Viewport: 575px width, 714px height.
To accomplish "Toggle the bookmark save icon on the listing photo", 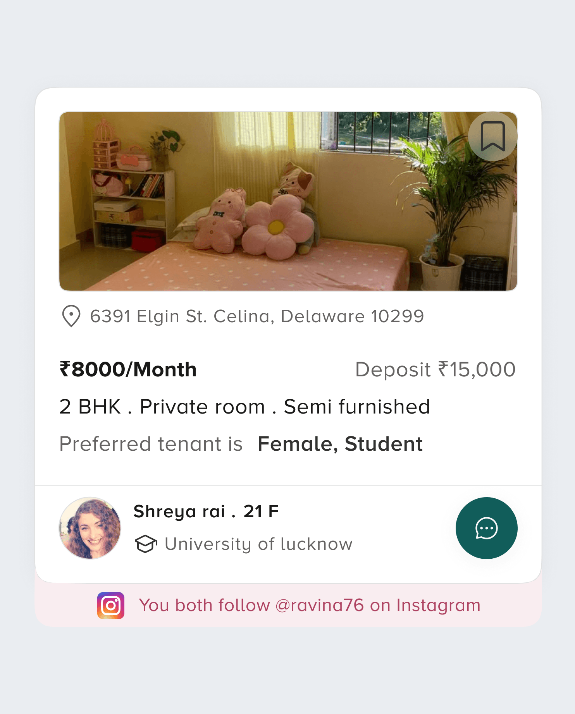I will coord(492,136).
